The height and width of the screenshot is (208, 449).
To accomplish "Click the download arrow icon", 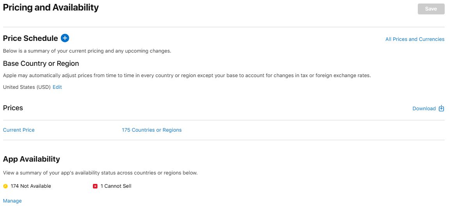I will pyautogui.click(x=442, y=108).
